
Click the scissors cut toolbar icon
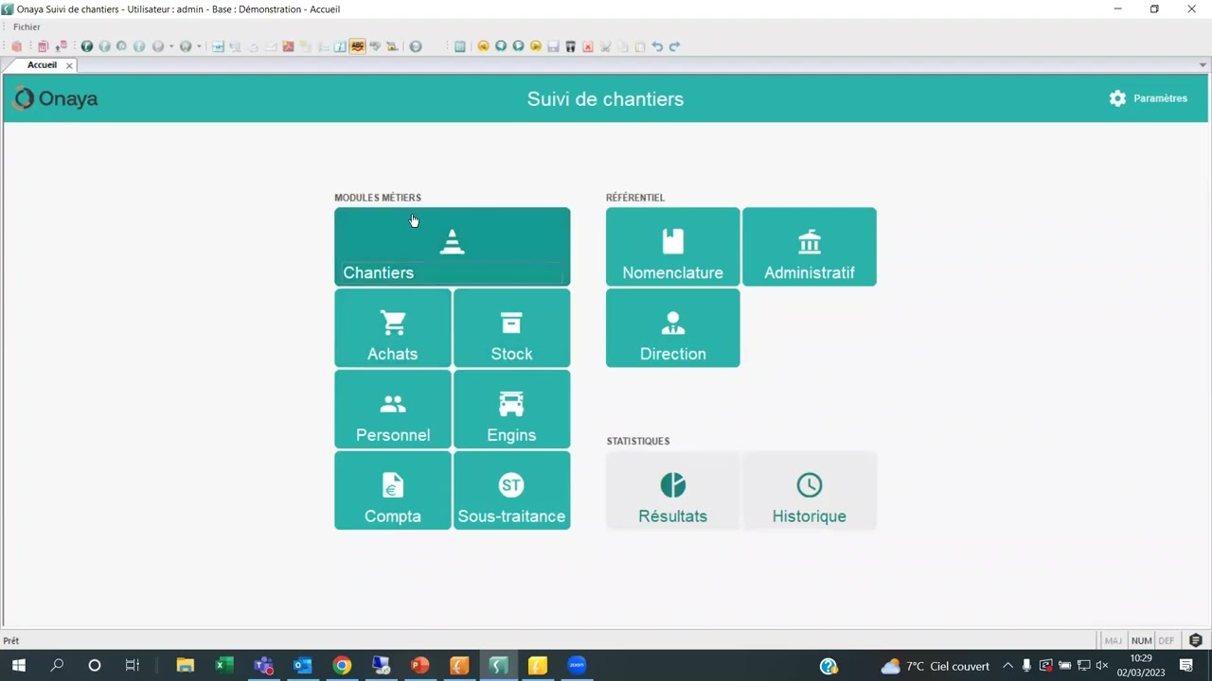point(605,46)
